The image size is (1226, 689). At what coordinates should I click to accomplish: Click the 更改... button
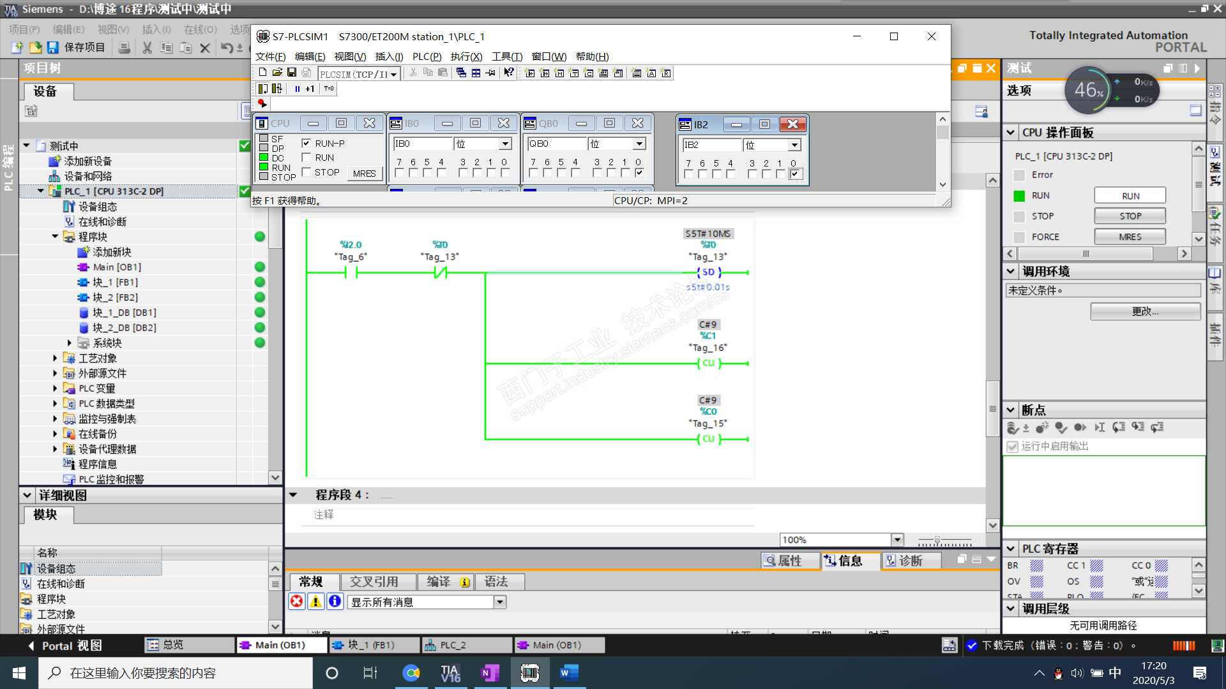pyautogui.click(x=1145, y=311)
